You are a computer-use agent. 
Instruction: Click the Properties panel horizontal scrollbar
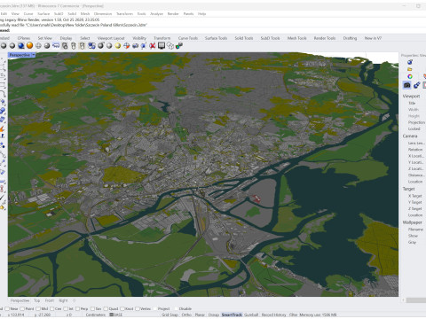coord(415,300)
